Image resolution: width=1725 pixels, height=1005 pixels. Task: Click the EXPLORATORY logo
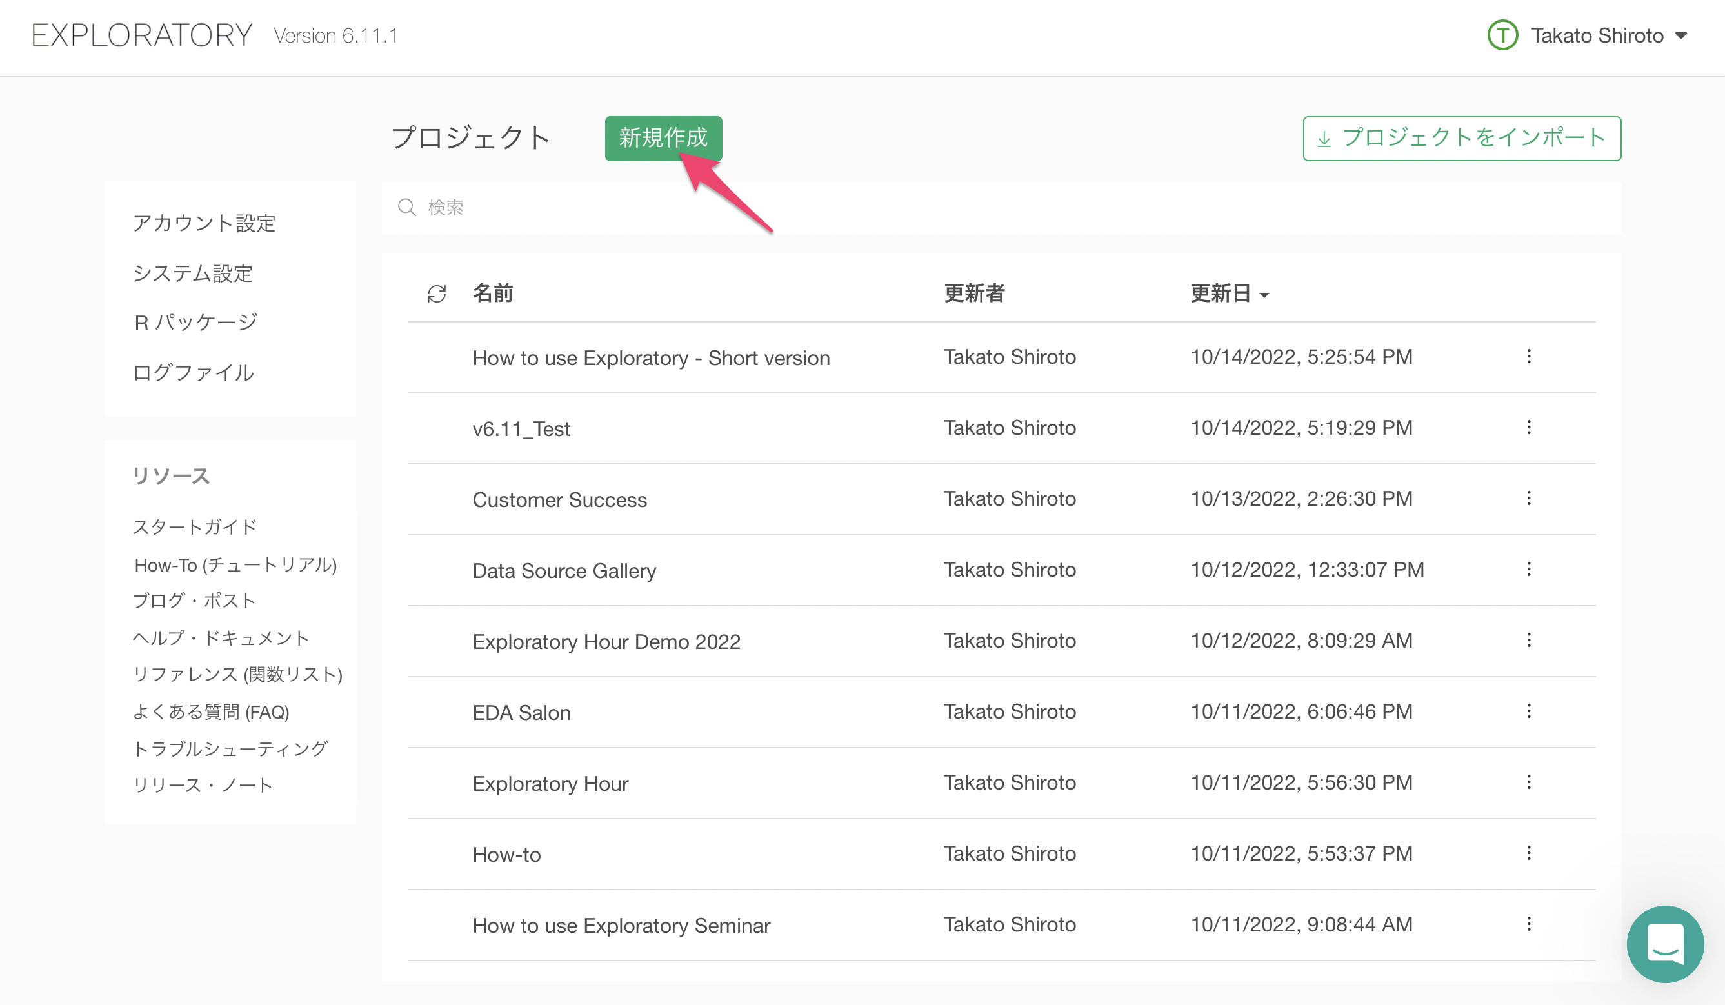pyautogui.click(x=142, y=35)
